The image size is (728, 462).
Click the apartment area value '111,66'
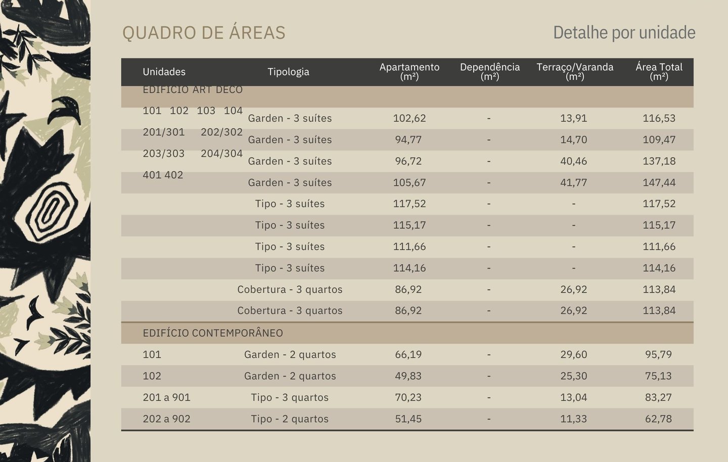point(409,247)
